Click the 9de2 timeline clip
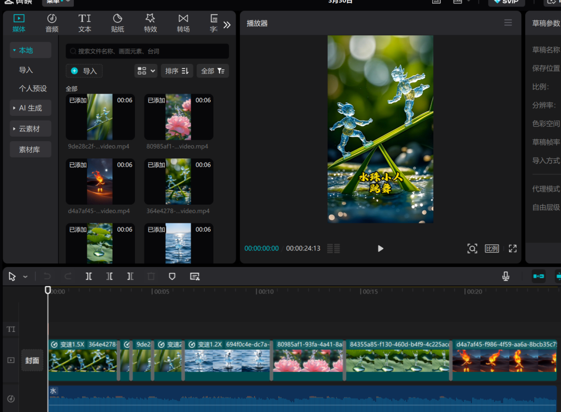561x412 pixels. coord(142,360)
